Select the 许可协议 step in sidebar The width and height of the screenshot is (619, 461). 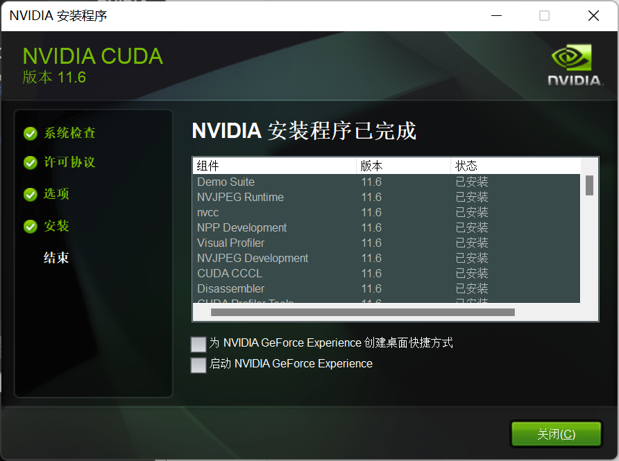click(x=69, y=162)
